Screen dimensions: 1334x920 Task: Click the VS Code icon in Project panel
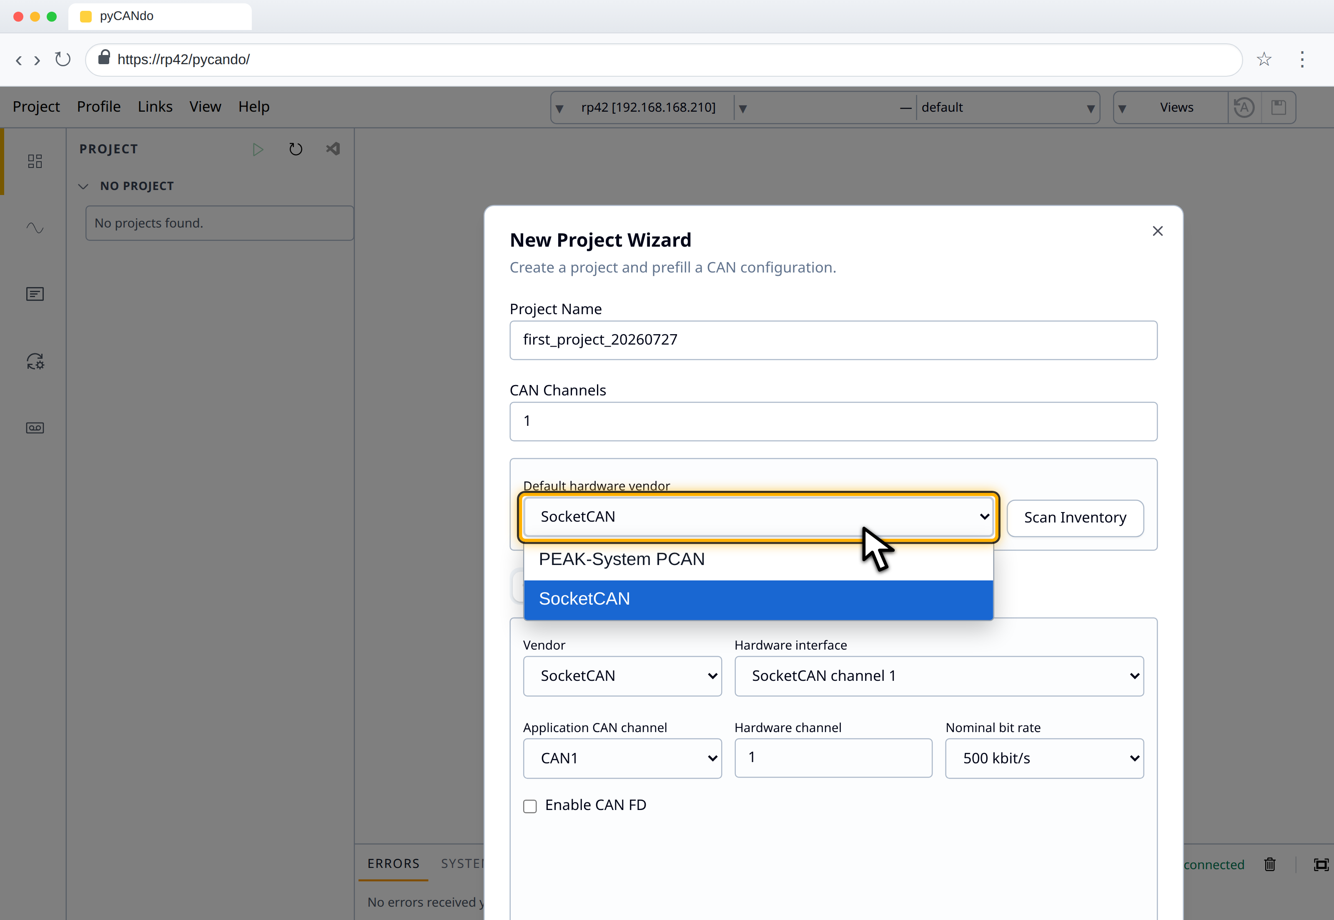coord(333,149)
